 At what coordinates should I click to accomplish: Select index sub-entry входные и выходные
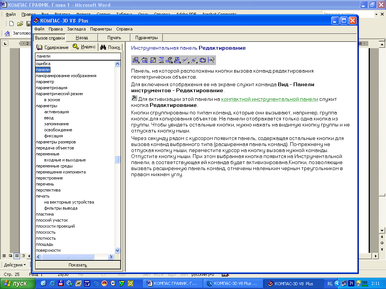click(x=65, y=160)
